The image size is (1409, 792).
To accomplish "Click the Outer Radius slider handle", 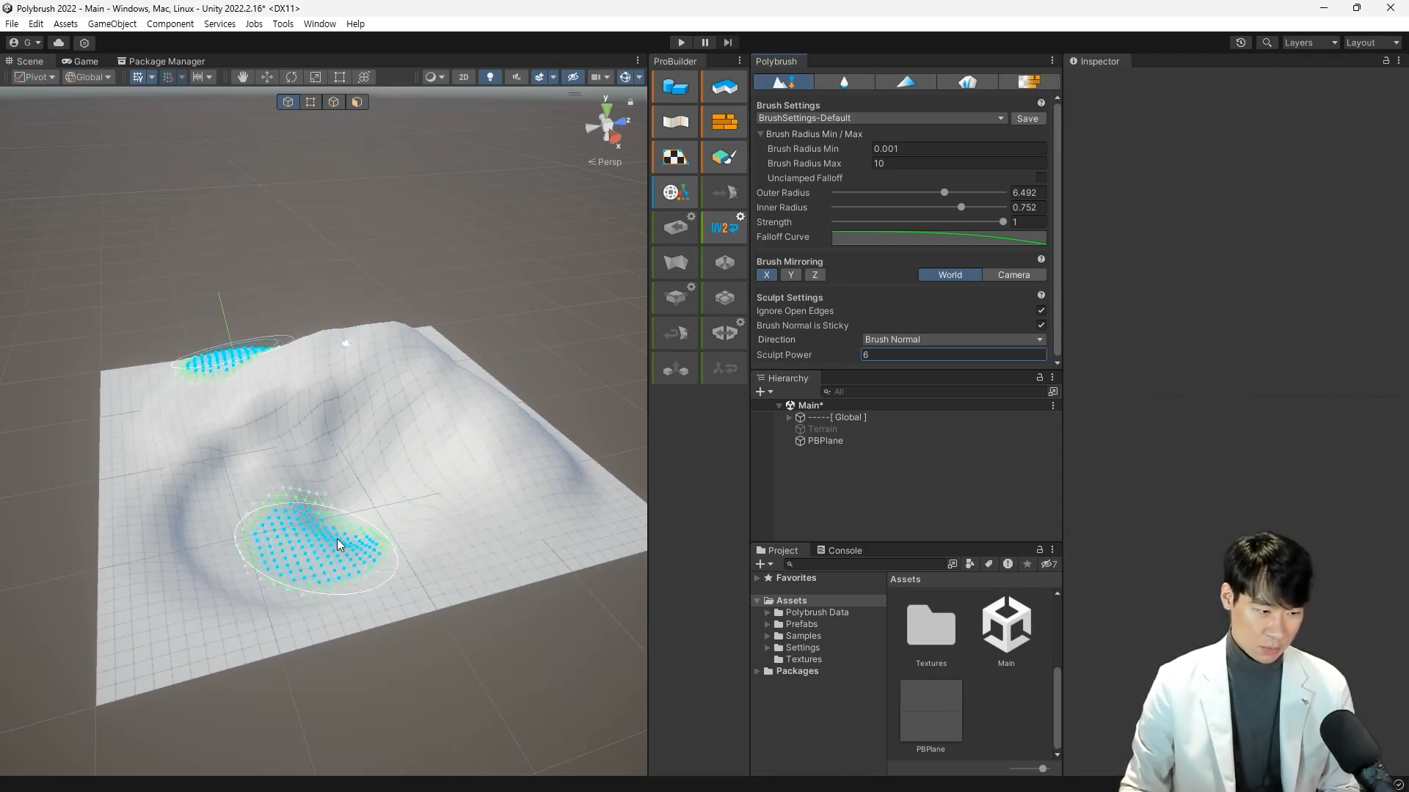I will [x=944, y=193].
